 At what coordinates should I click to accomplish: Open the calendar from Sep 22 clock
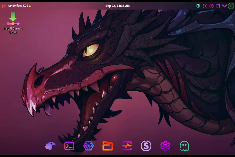(x=118, y=6)
